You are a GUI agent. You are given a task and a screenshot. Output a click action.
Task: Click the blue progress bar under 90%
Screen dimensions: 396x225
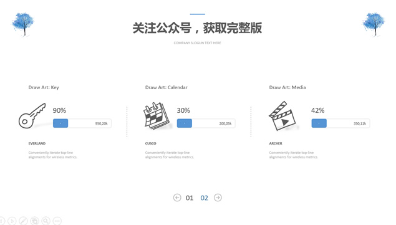click(60, 123)
